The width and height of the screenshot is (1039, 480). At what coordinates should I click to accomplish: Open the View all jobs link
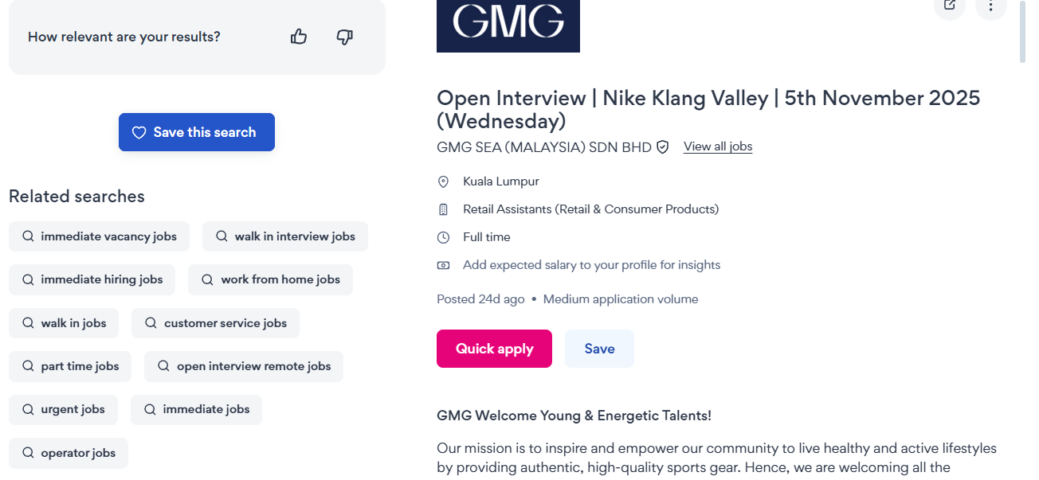(718, 146)
